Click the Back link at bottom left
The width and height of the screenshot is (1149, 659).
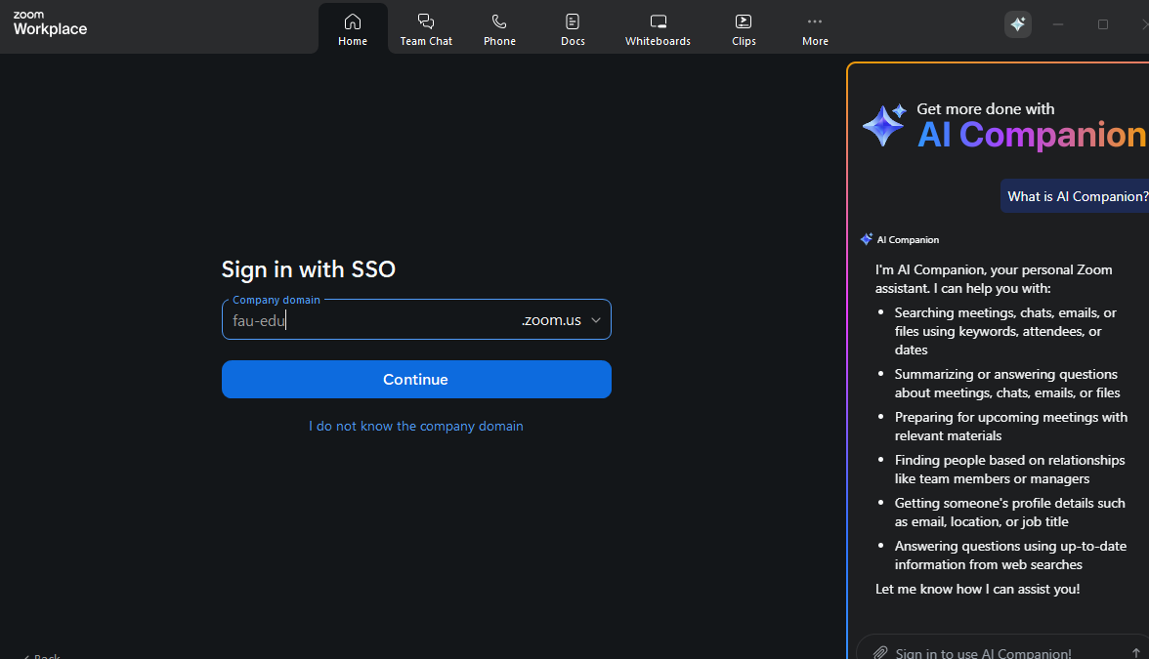tap(41, 655)
